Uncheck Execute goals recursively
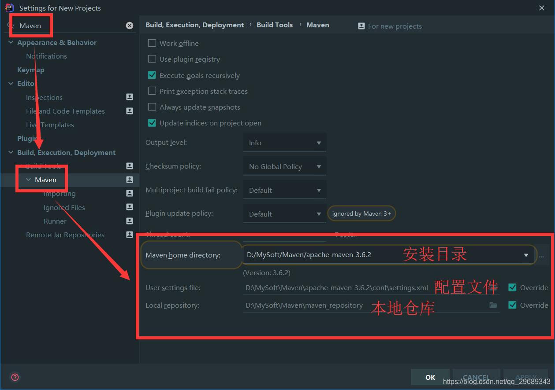 (x=152, y=75)
